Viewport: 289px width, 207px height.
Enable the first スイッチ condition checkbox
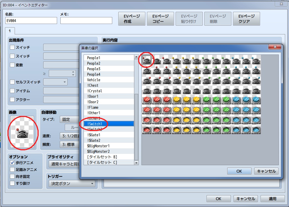pyautogui.click(x=12, y=47)
